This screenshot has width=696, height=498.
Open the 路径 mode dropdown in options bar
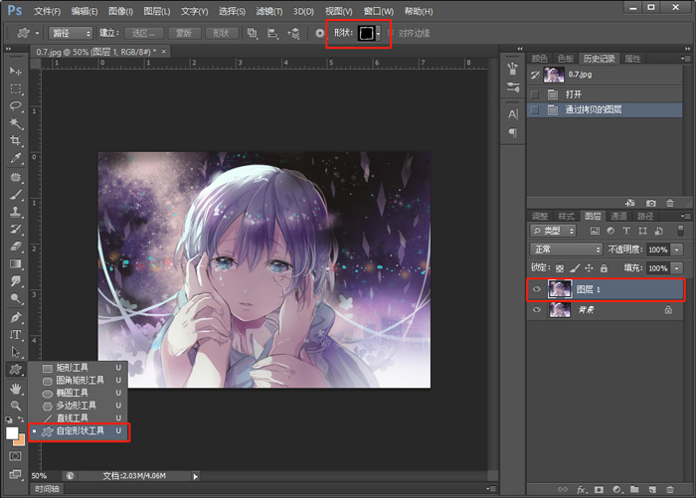pos(71,33)
